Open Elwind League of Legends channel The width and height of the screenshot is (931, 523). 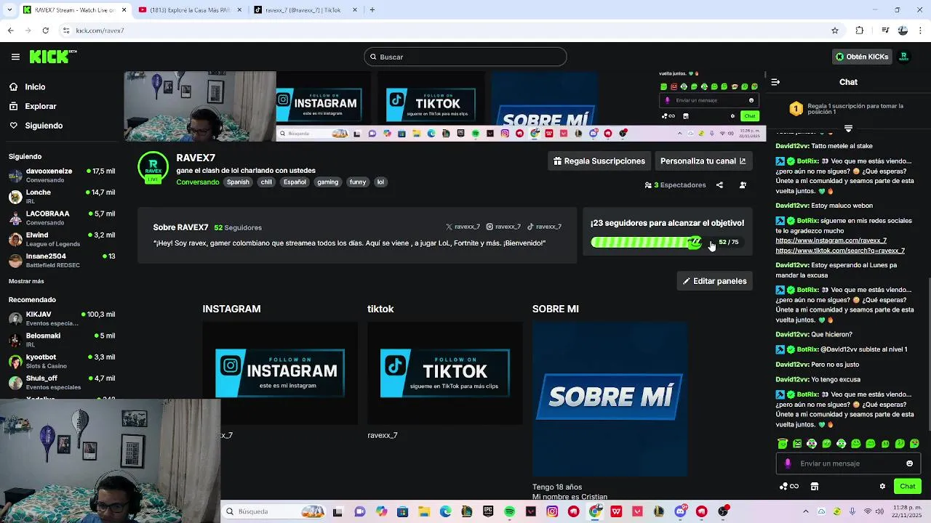click(62, 239)
